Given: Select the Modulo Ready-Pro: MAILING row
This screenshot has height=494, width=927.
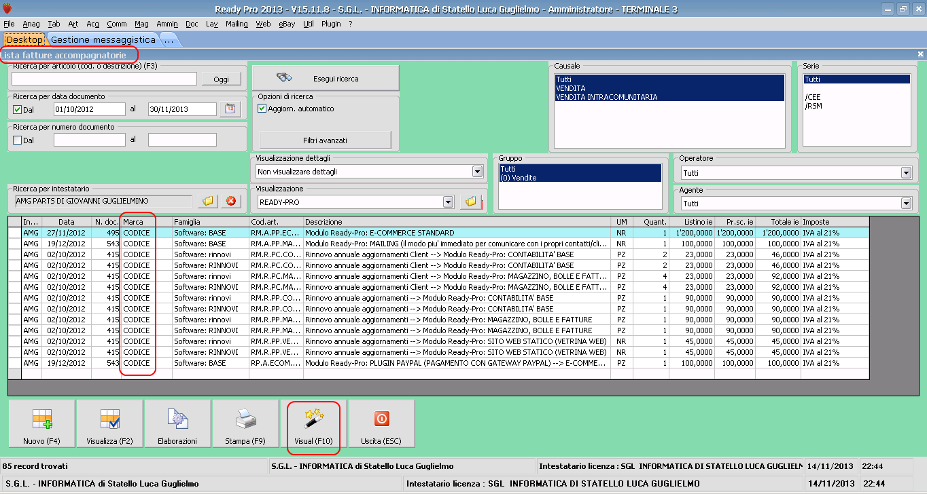Looking at the screenshot, I should [439, 244].
